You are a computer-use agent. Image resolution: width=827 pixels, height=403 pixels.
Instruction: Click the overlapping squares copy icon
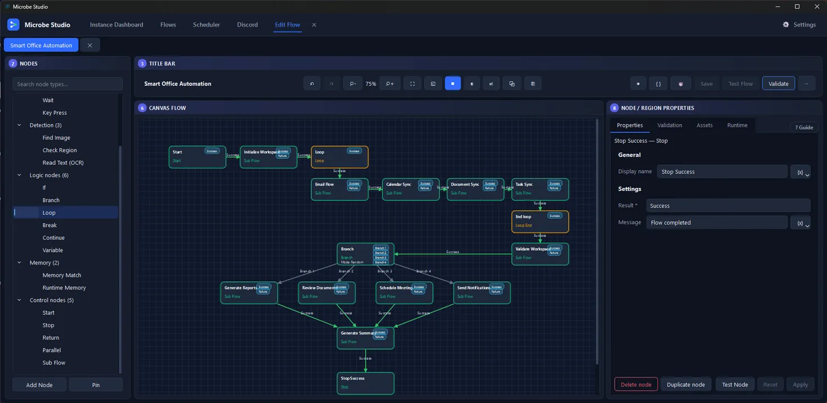512,84
